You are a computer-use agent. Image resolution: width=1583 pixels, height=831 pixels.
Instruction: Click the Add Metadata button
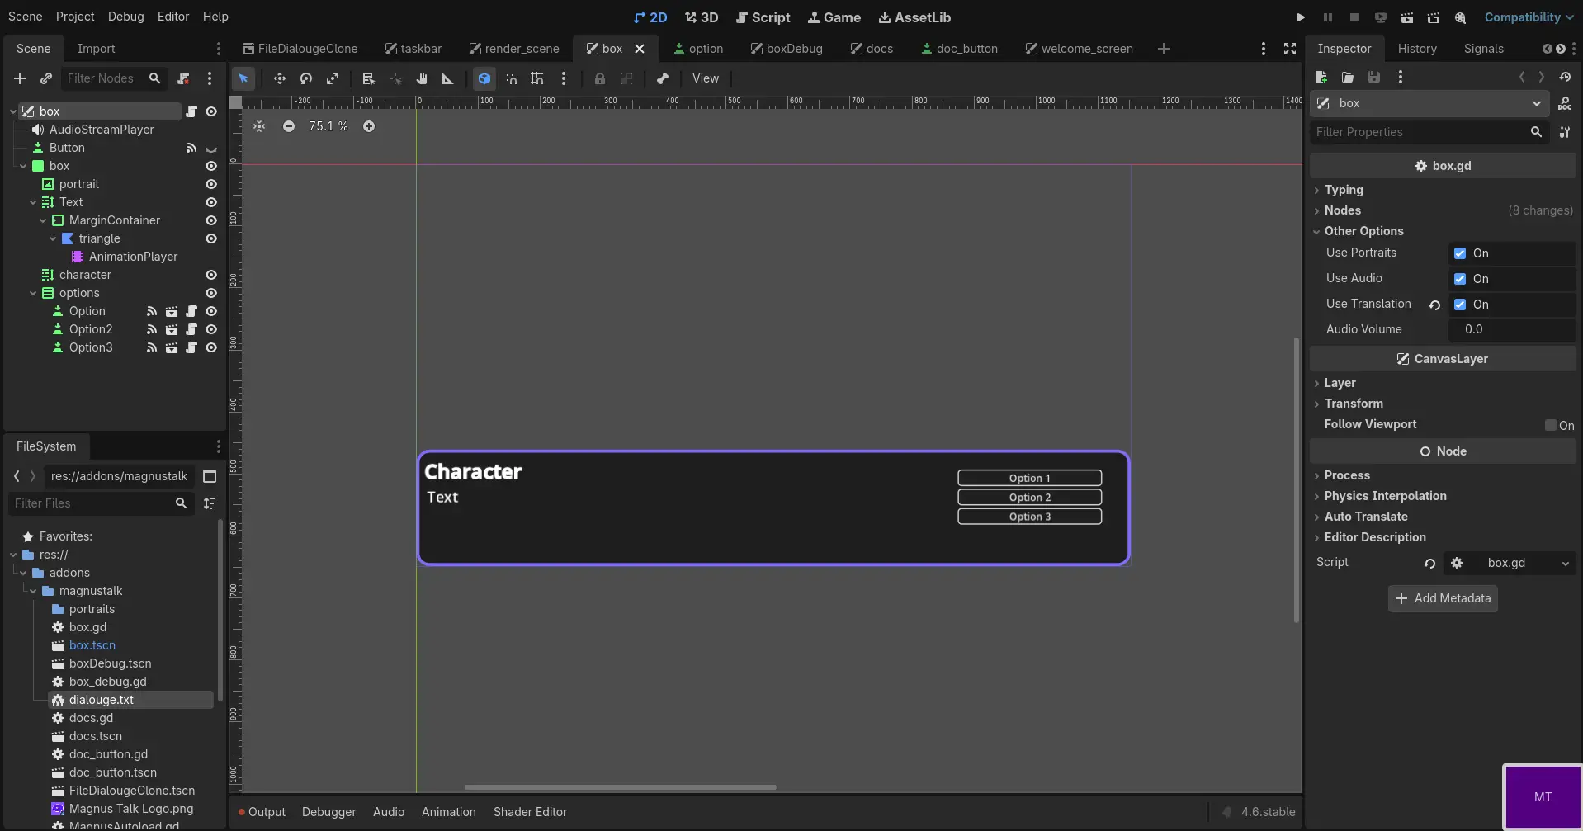pyautogui.click(x=1443, y=598)
